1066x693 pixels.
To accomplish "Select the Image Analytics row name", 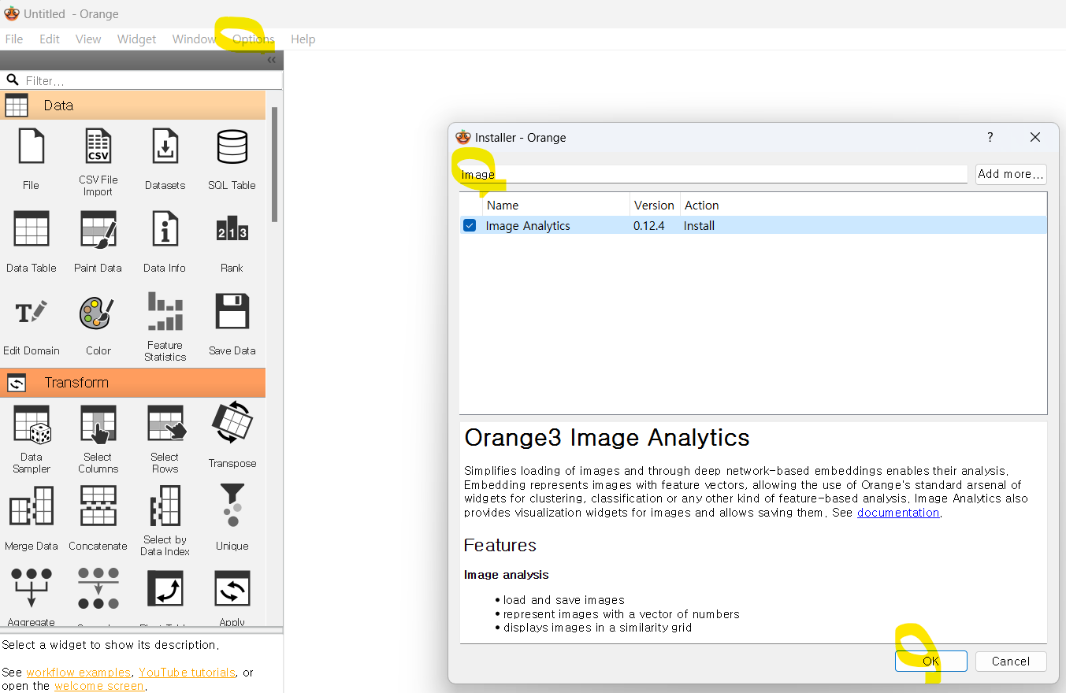I will [528, 226].
